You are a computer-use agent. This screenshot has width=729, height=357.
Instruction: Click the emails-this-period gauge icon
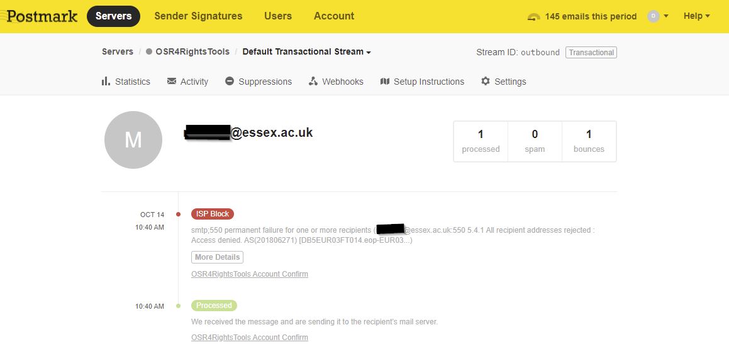click(x=534, y=17)
